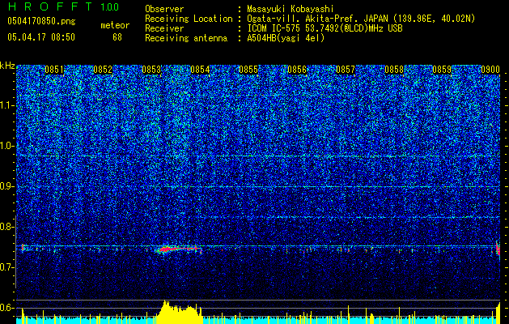
Task: Click the 0854 time marker
Action: 200,70
